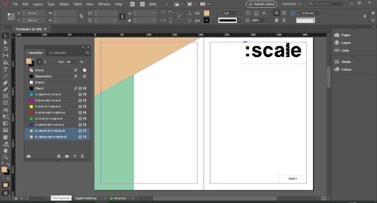Image resolution: width=377 pixels, height=203 pixels.
Task: Switch to the CC Libraries tab
Action: tap(57, 53)
